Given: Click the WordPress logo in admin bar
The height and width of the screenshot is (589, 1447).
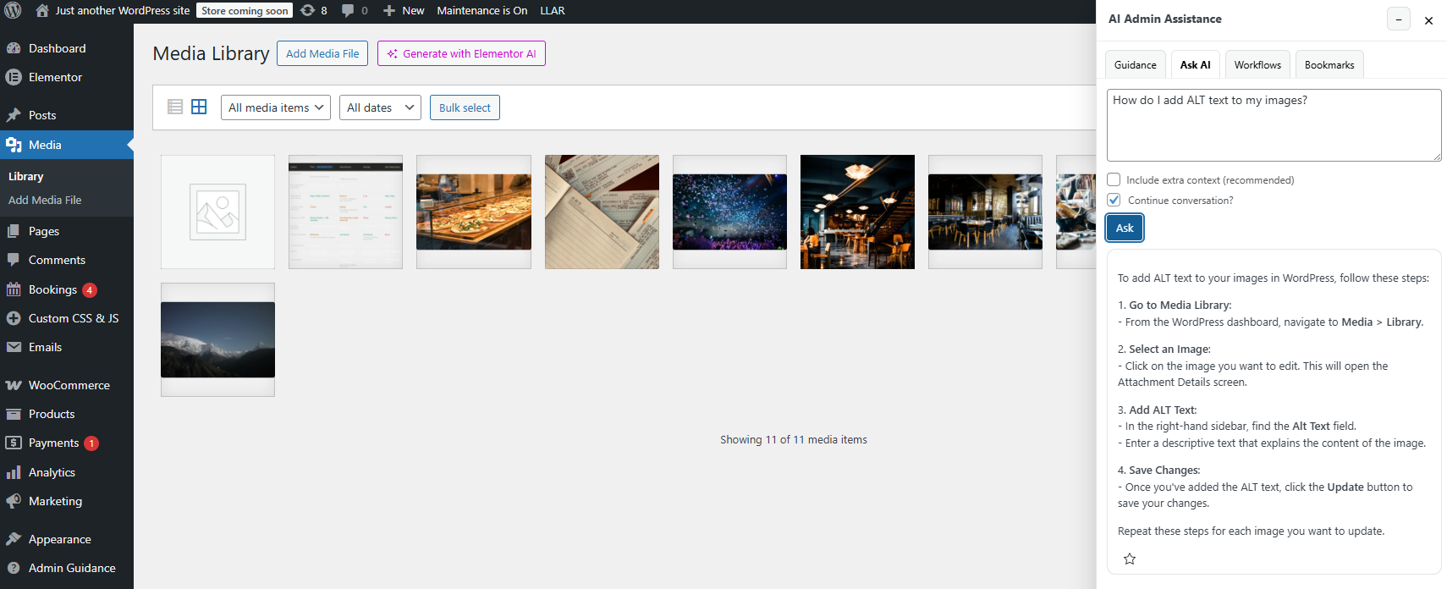Looking at the screenshot, I should coord(13,11).
